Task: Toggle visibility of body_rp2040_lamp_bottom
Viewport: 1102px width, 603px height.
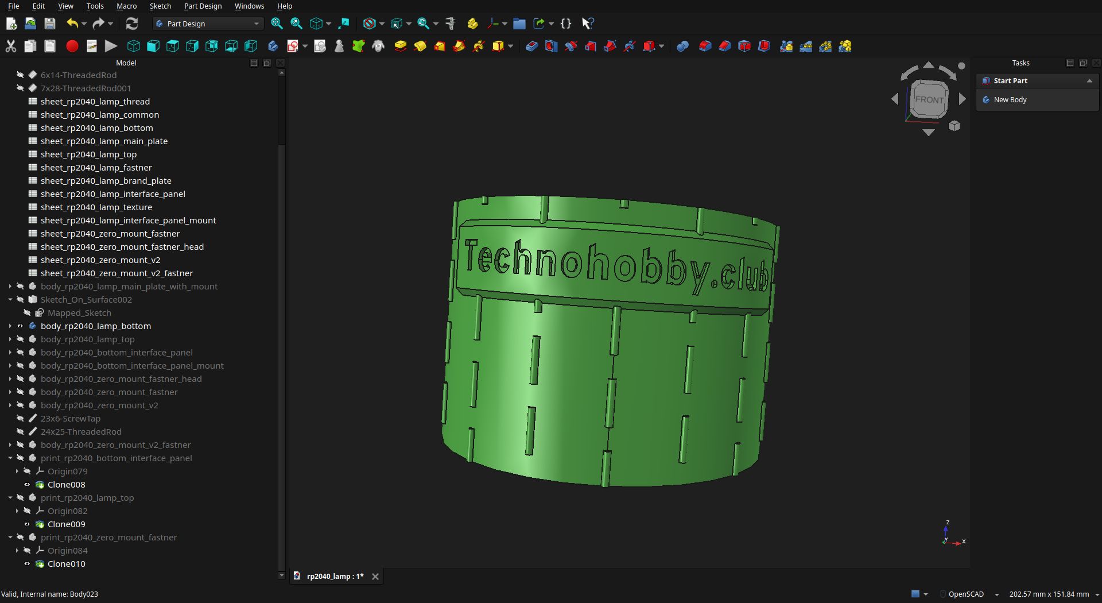Action: (x=20, y=326)
